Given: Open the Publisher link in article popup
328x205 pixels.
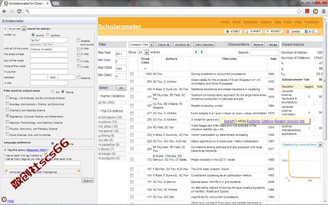Looking at the screenshot, I should pos(253,121).
